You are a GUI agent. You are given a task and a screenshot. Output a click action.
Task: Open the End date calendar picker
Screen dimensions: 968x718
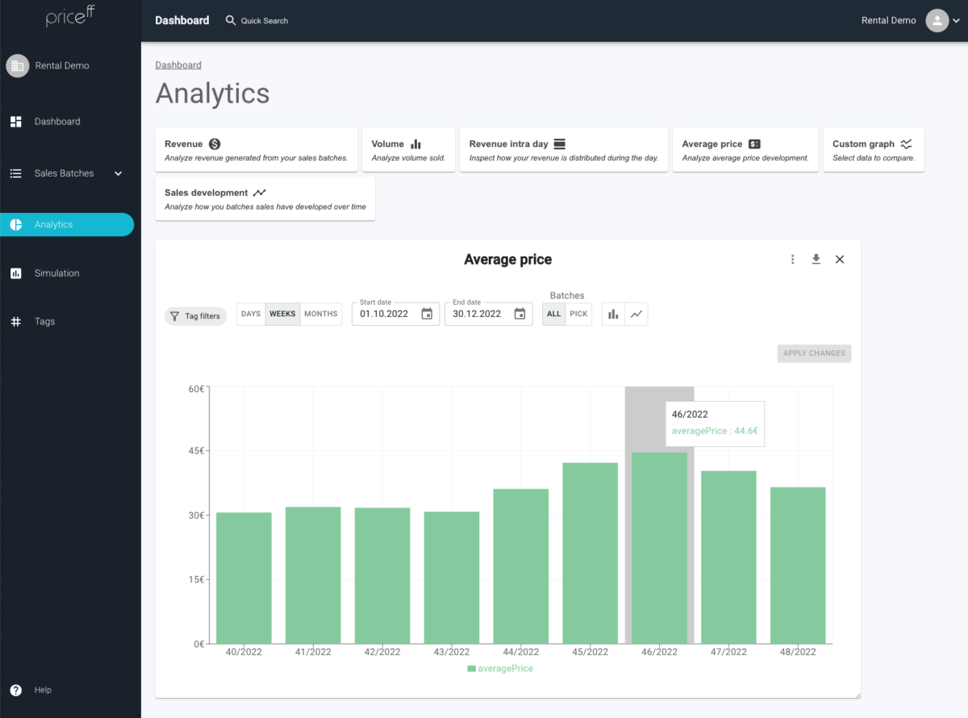pyautogui.click(x=520, y=314)
